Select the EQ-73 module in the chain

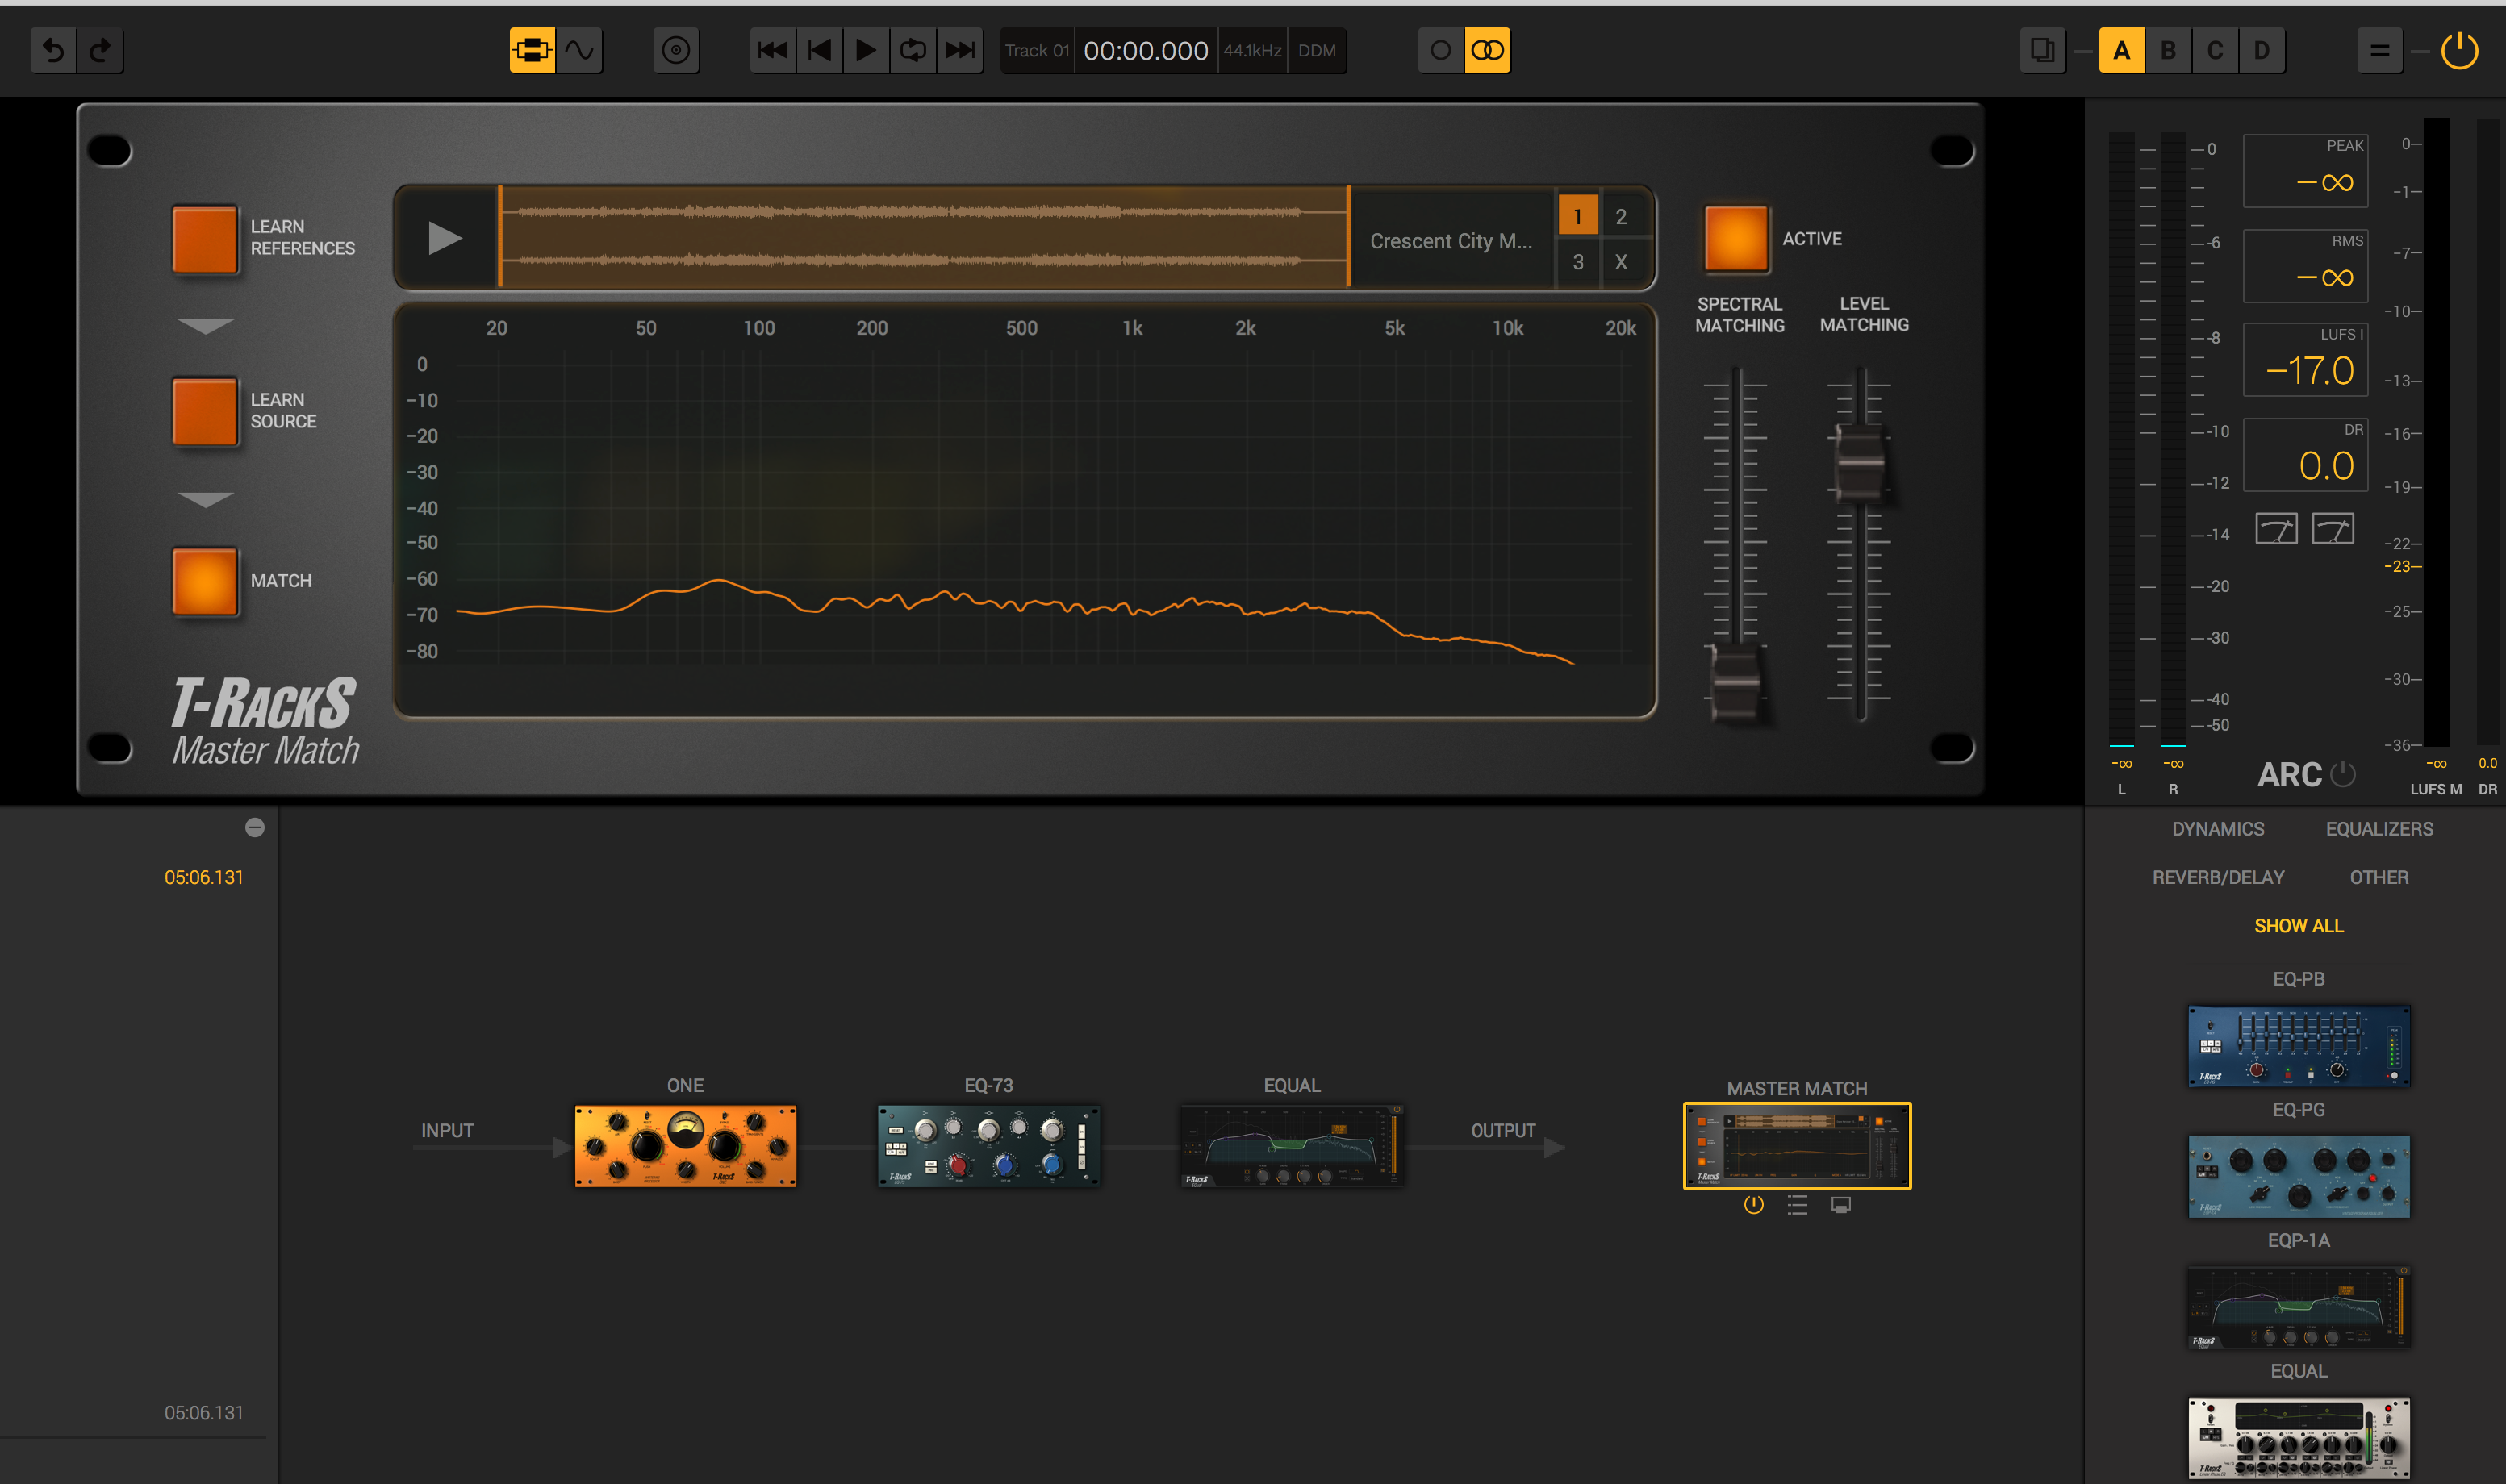[988, 1146]
